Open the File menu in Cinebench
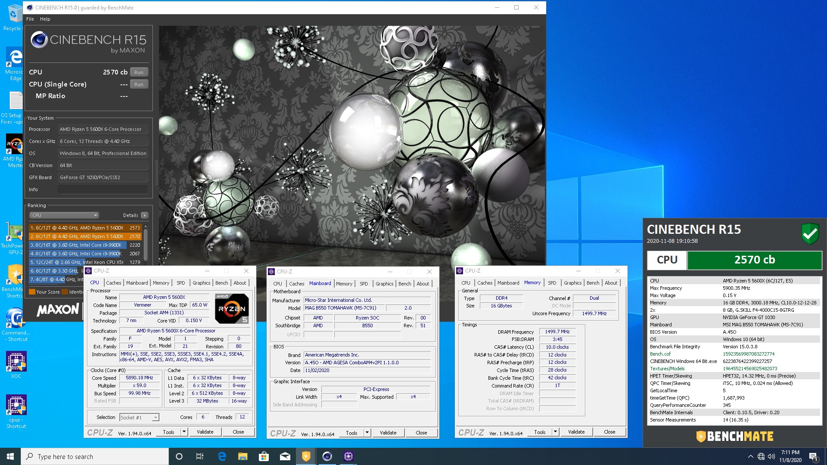 30,19
